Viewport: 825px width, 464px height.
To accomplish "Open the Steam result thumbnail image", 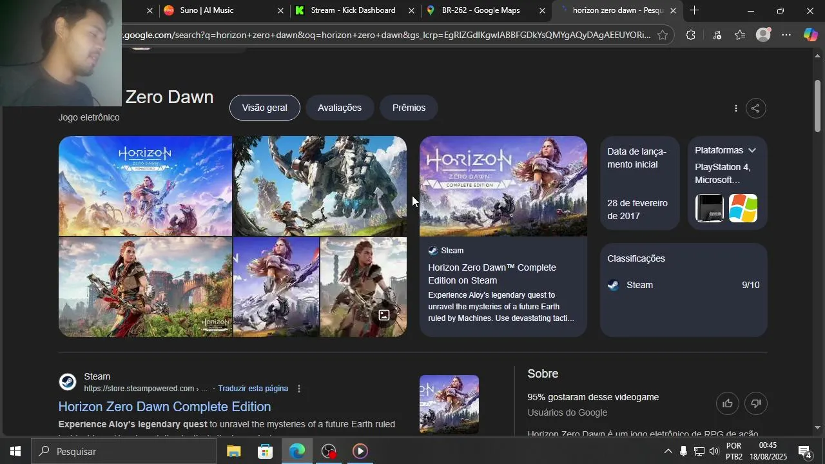I will (449, 405).
